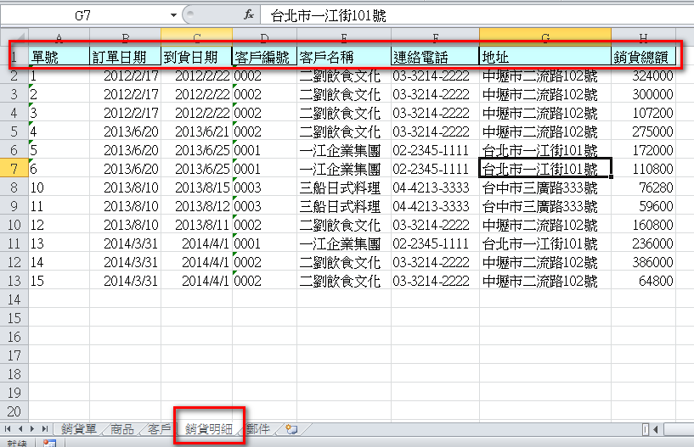
Task: Click header cell 地址
Action: point(545,57)
